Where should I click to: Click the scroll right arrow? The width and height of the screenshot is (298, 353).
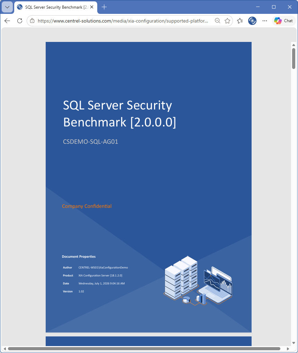coord(288,349)
